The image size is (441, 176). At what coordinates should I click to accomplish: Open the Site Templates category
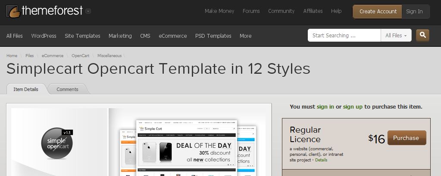(x=82, y=36)
